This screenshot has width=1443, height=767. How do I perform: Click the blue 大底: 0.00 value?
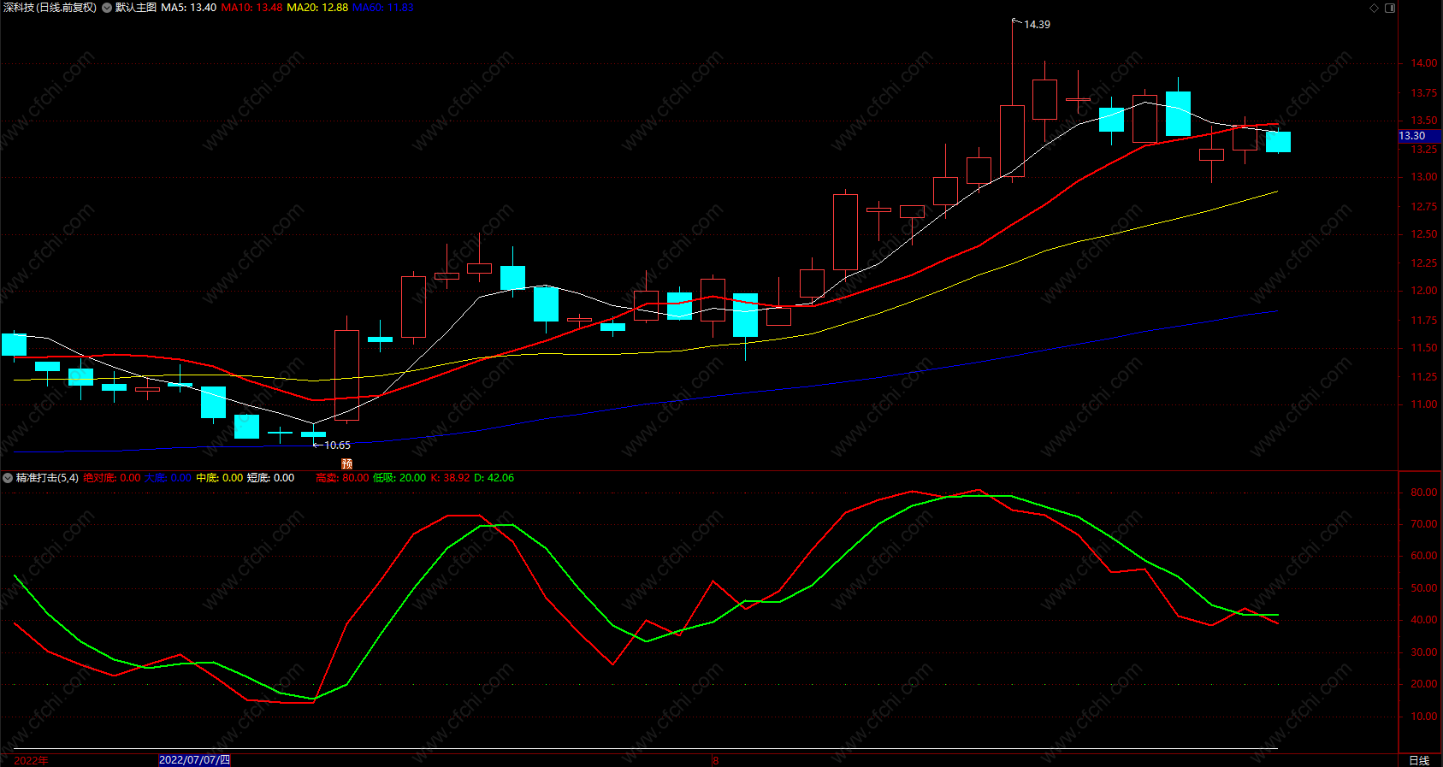coord(168,478)
